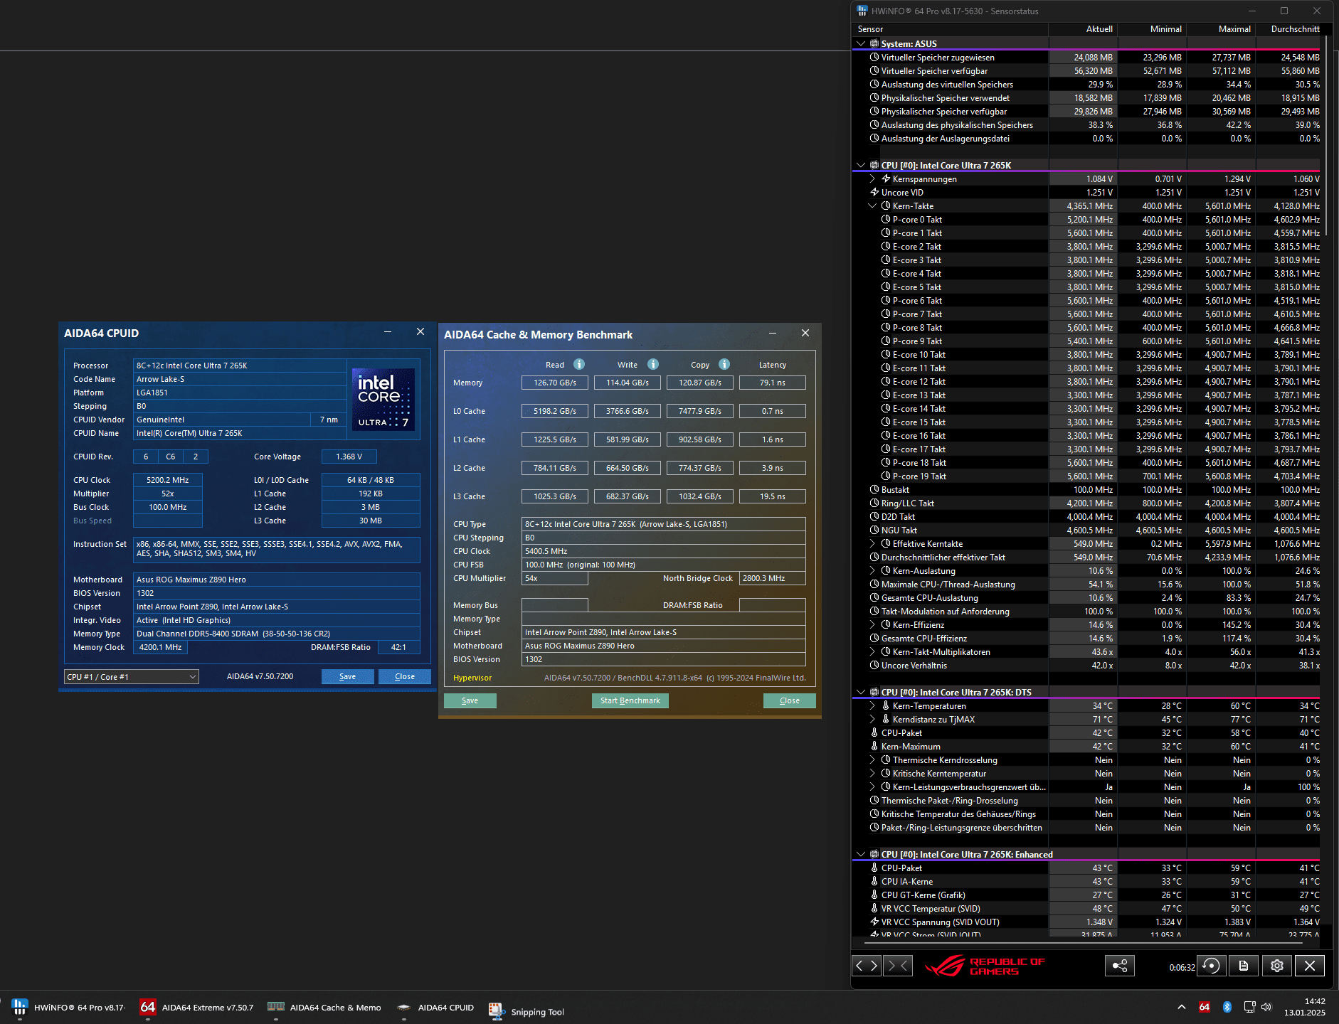Open the taskbar clock showing 14:42
Viewport: 1339px width, 1024px height.
1305,1007
